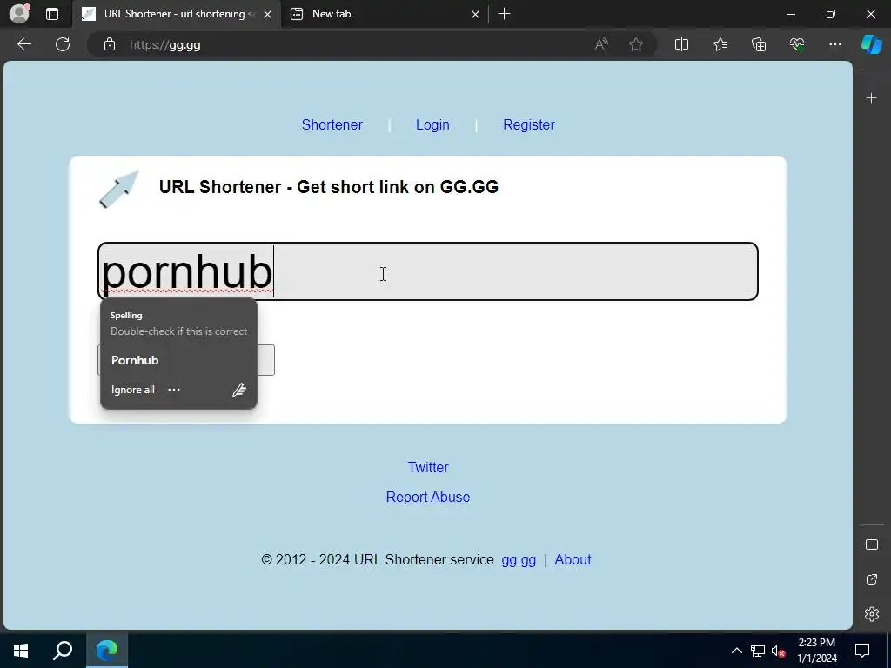Open the Twitter link
Viewport: 891px width, 668px height.
[x=428, y=467]
